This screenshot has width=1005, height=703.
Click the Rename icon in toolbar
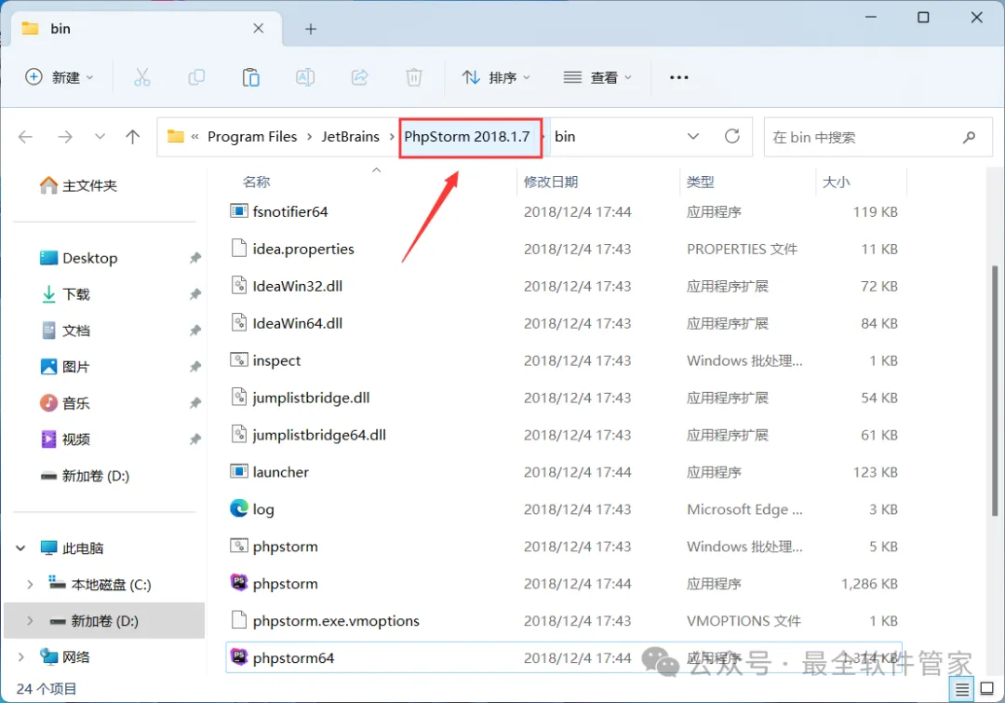pyautogui.click(x=305, y=77)
